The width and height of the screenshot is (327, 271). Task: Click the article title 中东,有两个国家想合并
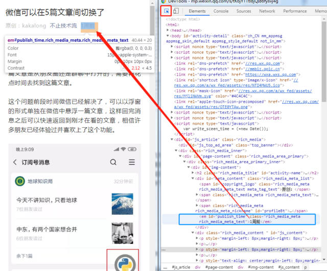tap(46, 229)
